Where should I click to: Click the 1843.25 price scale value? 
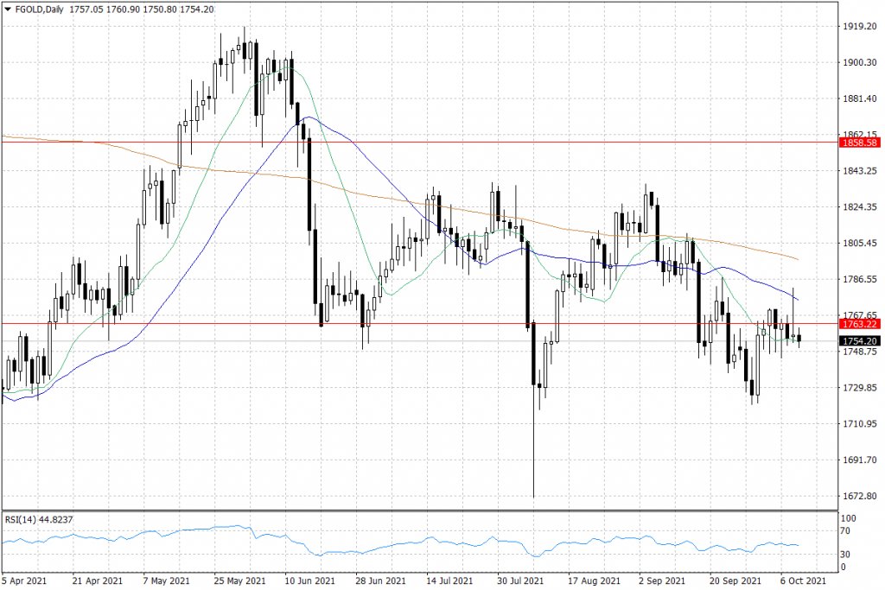click(860, 171)
